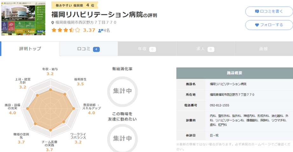Click the ワークライフバランス score 3.2
The image size is (293, 152).
(x=78, y=142)
